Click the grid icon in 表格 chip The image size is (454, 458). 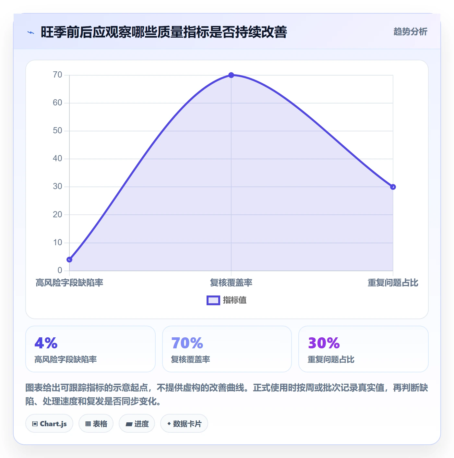(88, 424)
